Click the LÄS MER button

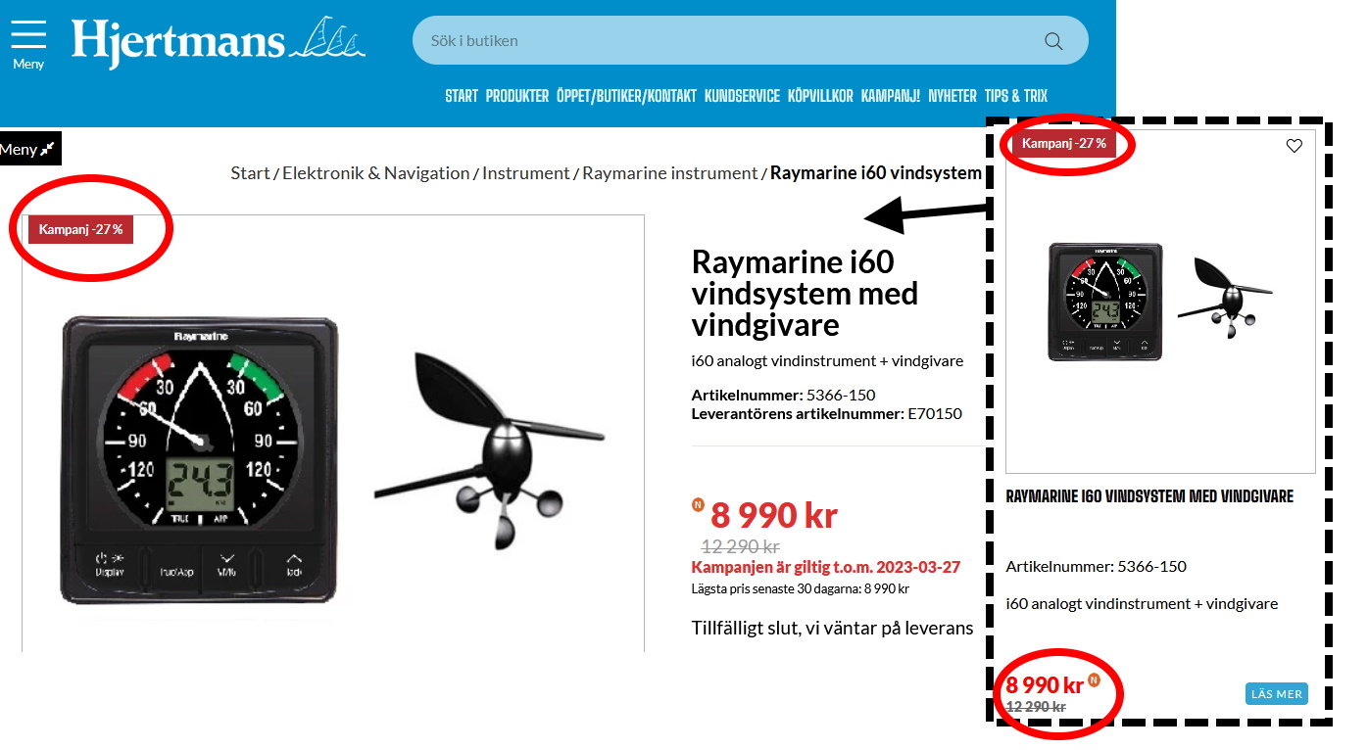click(1277, 693)
